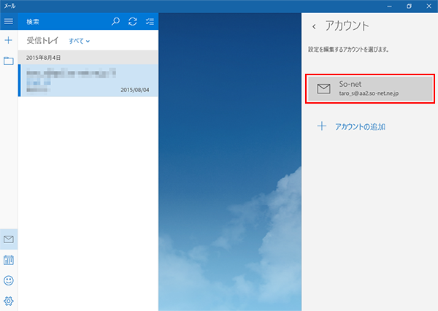Screen dimensions: 438x311
Task: Compose new mail with the plus icon
Action: click(9, 41)
